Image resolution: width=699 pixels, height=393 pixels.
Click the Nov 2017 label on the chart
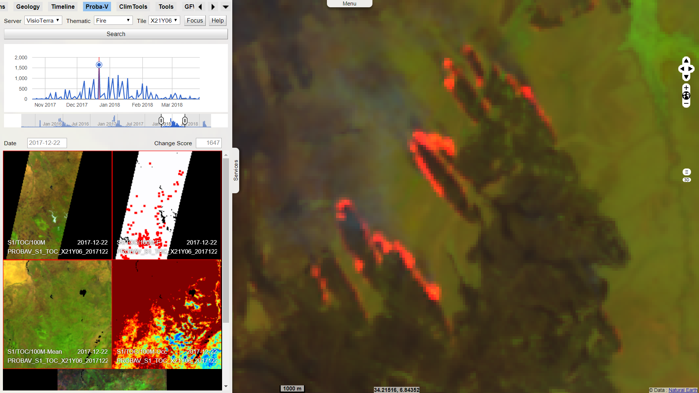point(45,105)
